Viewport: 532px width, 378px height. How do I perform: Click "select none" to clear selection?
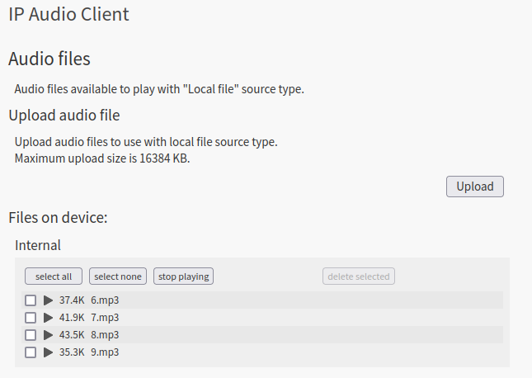(x=118, y=276)
